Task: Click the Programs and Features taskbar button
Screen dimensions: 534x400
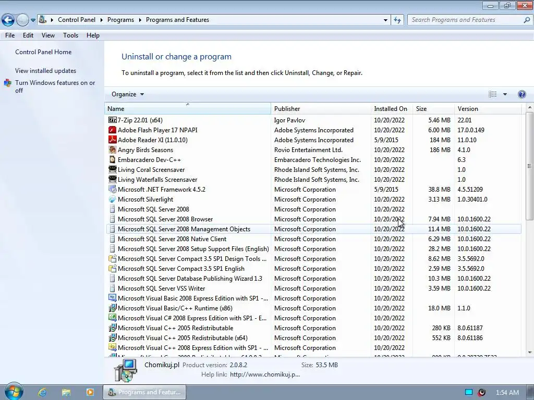Action: point(144,392)
